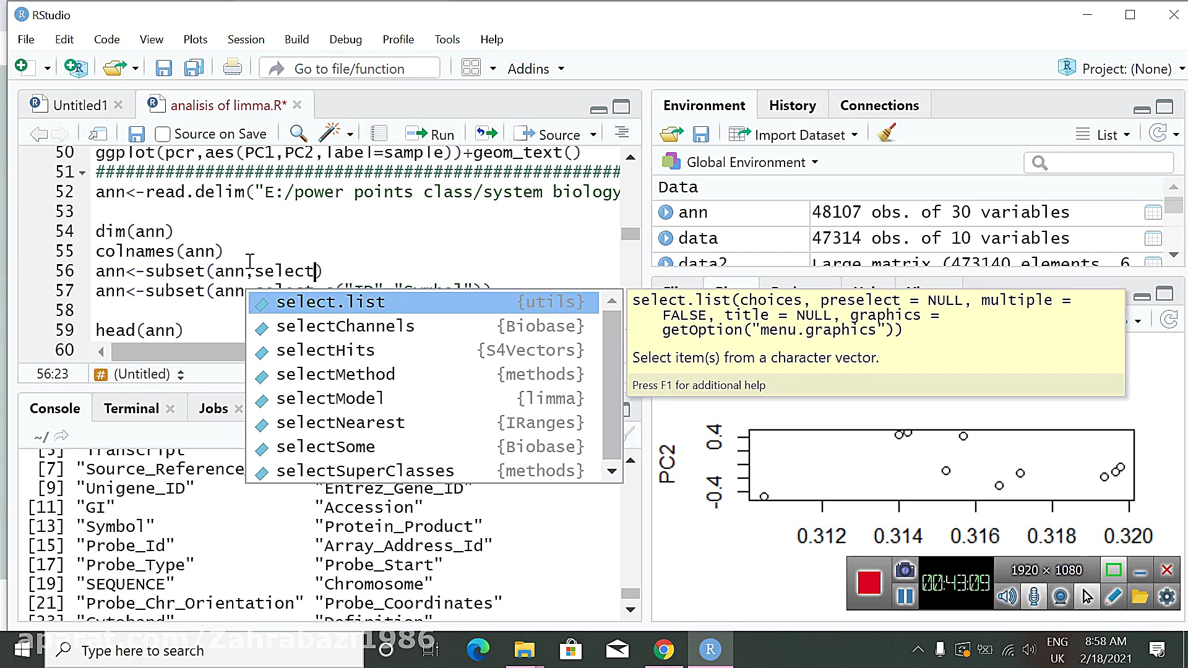Choose selectNearest {IRanges} completion
Screen dimensions: 1188x668
point(424,422)
